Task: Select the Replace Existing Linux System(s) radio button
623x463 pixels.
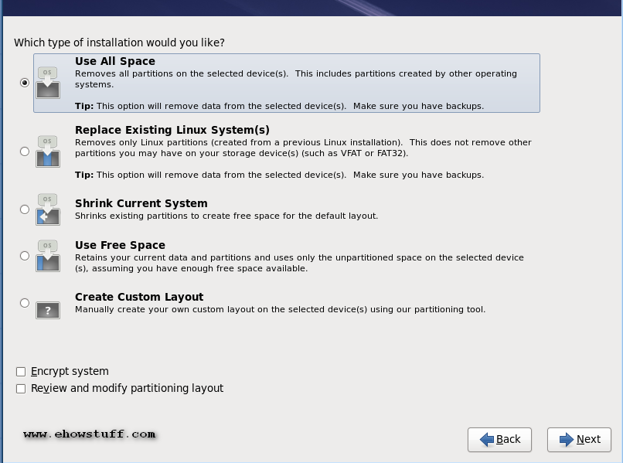Action: coord(25,151)
